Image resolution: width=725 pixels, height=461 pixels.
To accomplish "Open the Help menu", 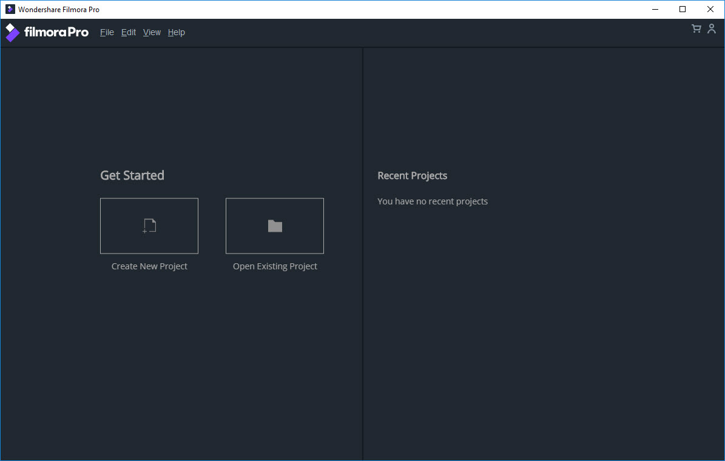I will point(176,32).
